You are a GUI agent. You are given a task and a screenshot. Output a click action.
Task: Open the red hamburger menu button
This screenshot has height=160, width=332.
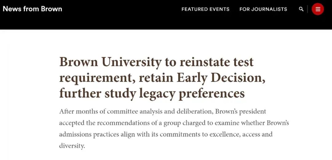(x=318, y=9)
